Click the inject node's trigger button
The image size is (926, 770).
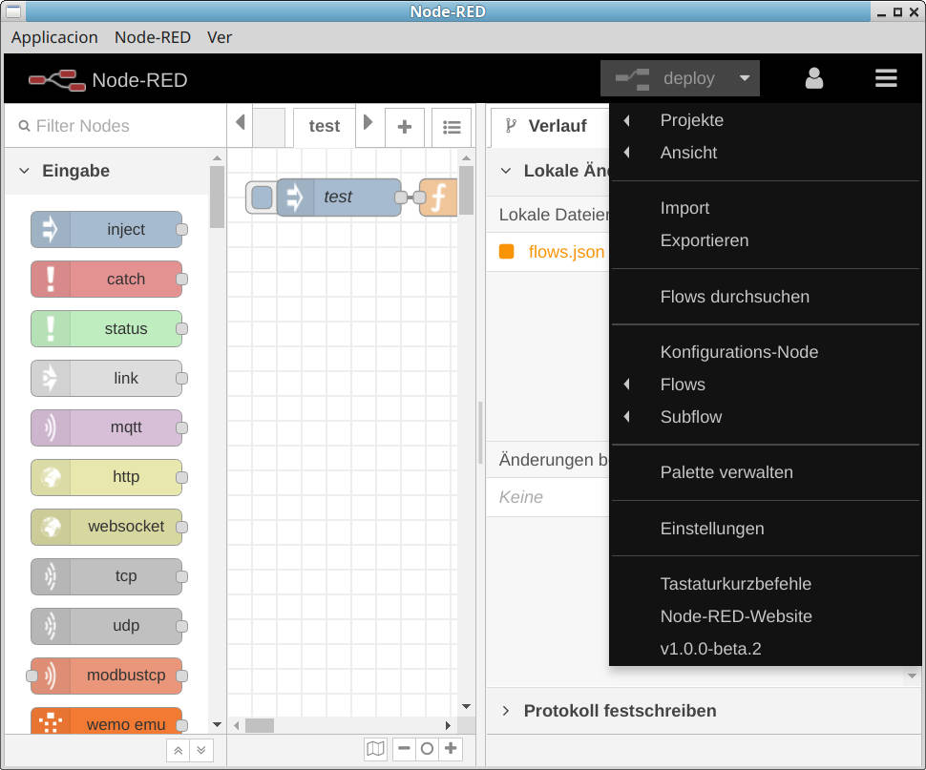[x=261, y=198]
